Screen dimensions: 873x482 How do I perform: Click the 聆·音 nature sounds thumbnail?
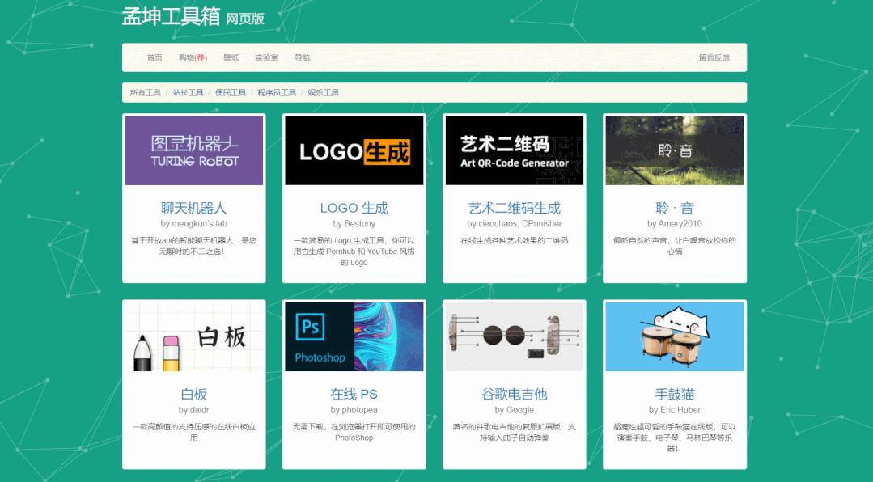pos(674,150)
